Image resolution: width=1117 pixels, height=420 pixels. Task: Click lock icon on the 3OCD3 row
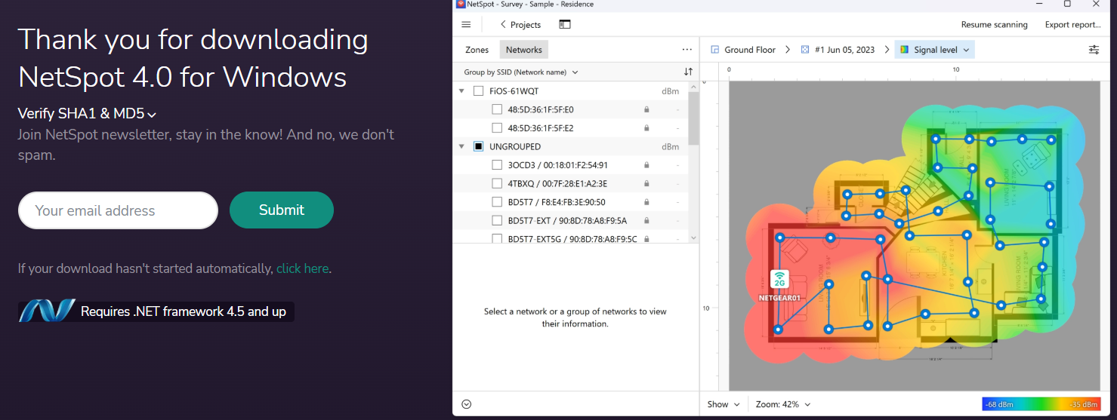pyautogui.click(x=646, y=165)
